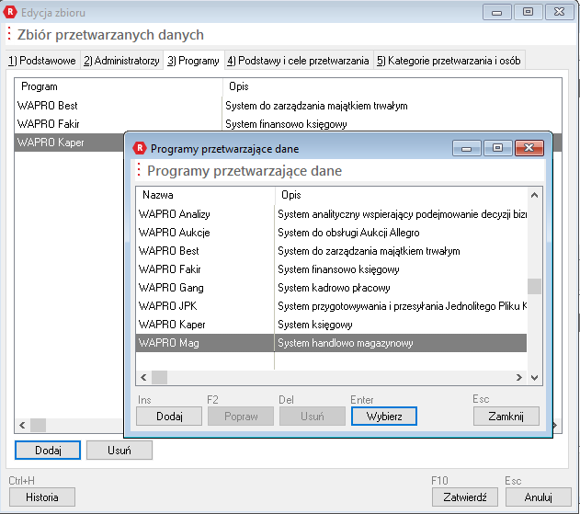
Task: Select WAPRO Aukcje row in dialog
Action: point(332,233)
